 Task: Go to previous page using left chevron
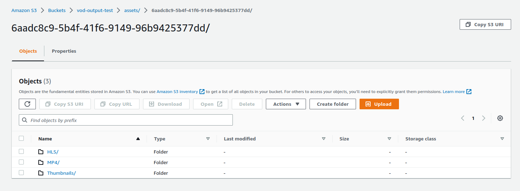point(462,118)
